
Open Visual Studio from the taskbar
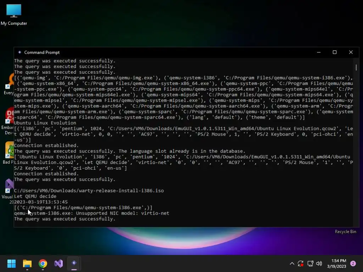point(58,263)
